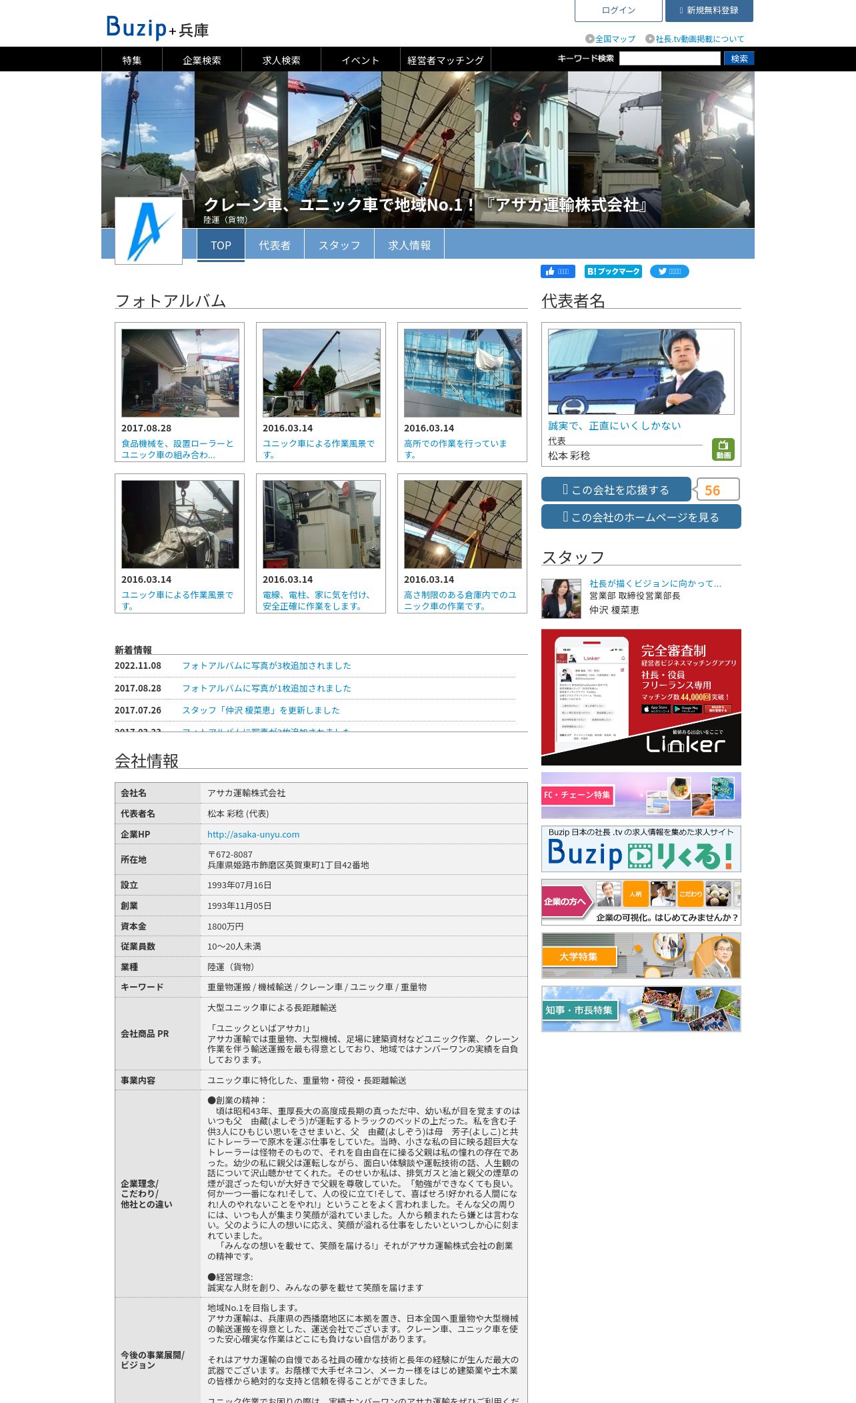
Task: Click the 新規無料登録 button
Action: pos(709,11)
